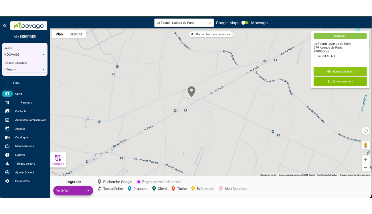372x214 pixels.
Task: Toggle Google Maps / Moovago switch
Action: (245, 23)
